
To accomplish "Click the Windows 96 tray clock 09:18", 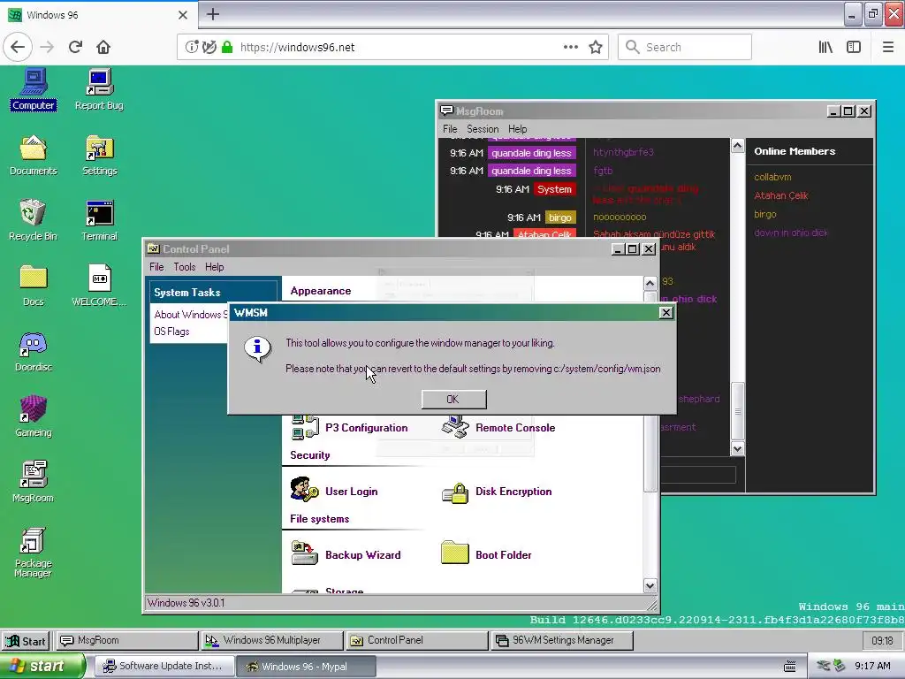I will coord(882,641).
